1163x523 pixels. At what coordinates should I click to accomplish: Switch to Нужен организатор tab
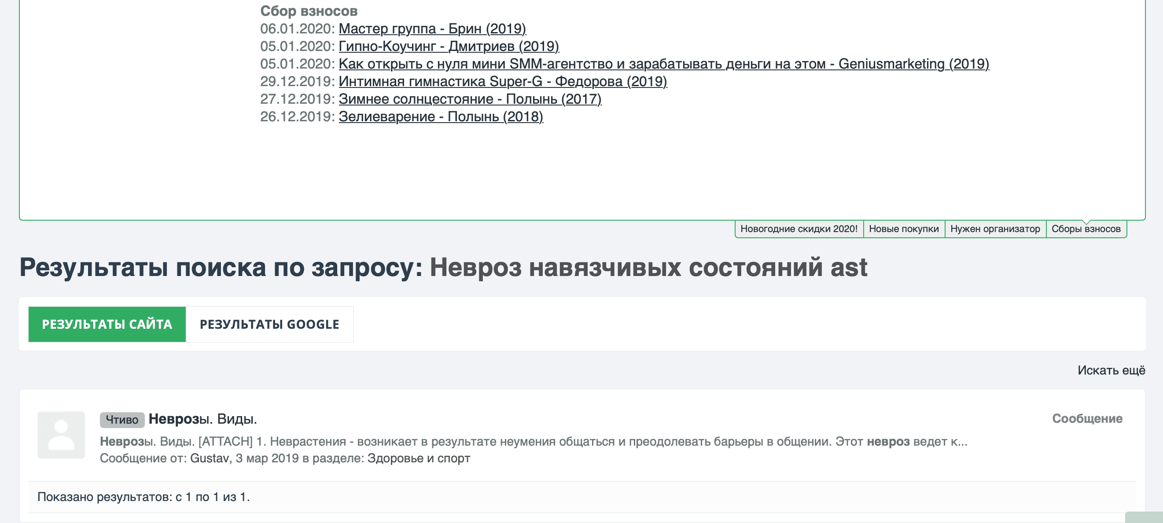(995, 229)
